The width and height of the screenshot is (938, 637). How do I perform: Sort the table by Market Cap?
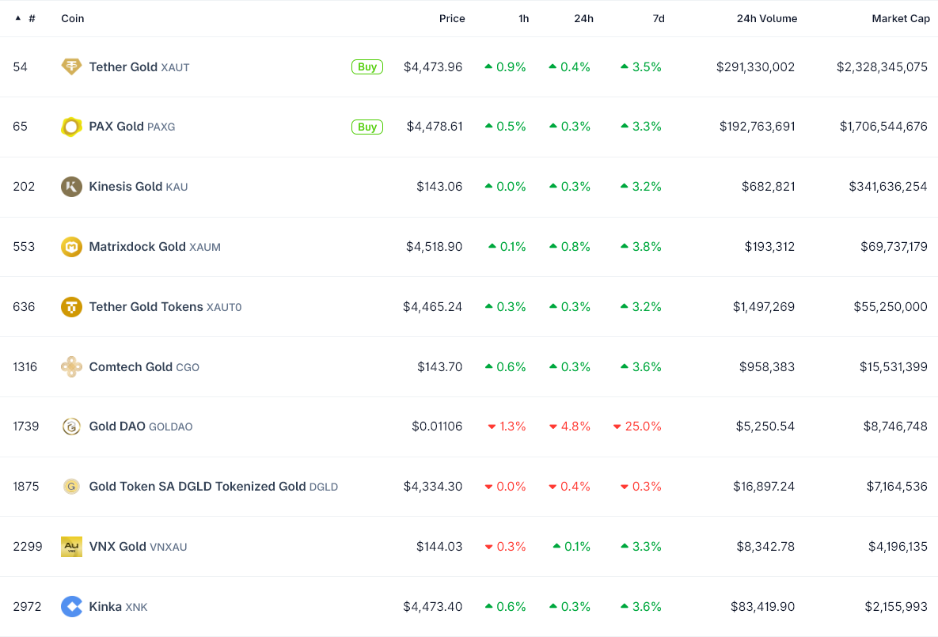click(900, 18)
